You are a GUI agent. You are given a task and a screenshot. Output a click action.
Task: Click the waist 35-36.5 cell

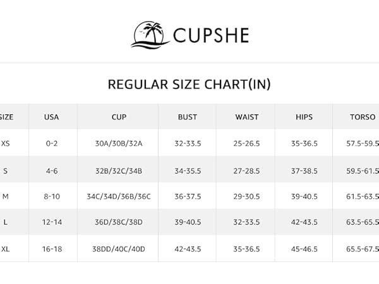pyautogui.click(x=246, y=249)
